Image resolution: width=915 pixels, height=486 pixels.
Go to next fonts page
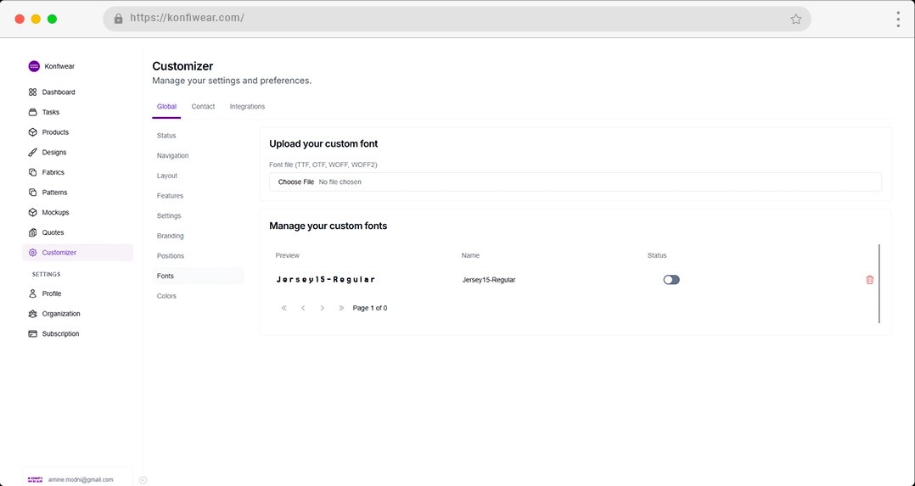[323, 308]
